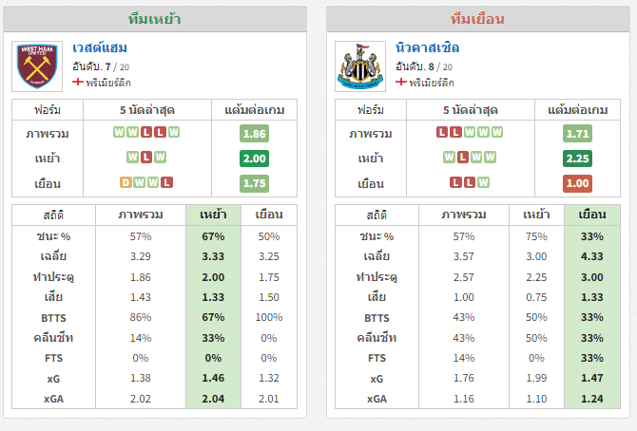Viewport: 637px width, 431px height.
Task: Click the England flag icon under เวสต์แฮม
Action: pos(78,82)
